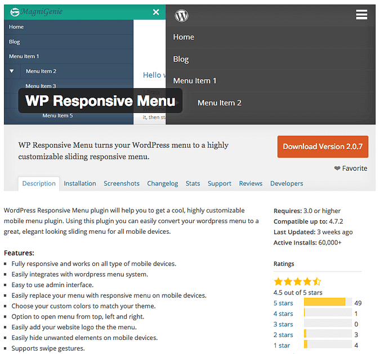Choose Menu Item 5 in blue menu
The image size is (380, 354).
pyautogui.click(x=57, y=116)
